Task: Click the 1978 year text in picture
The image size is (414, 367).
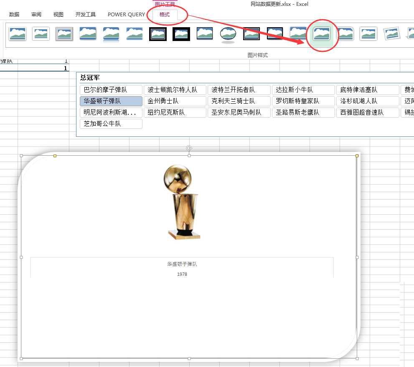Action: point(182,274)
